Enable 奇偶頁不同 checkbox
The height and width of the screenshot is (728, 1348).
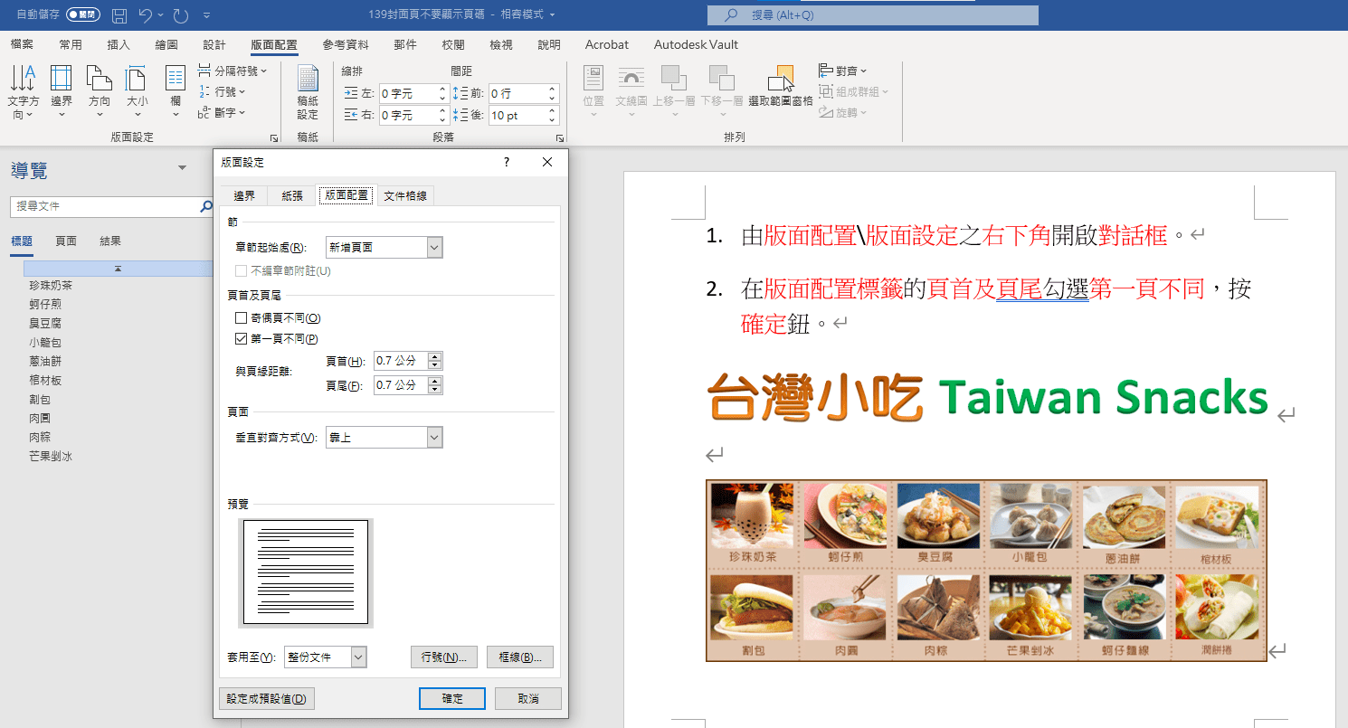click(241, 317)
